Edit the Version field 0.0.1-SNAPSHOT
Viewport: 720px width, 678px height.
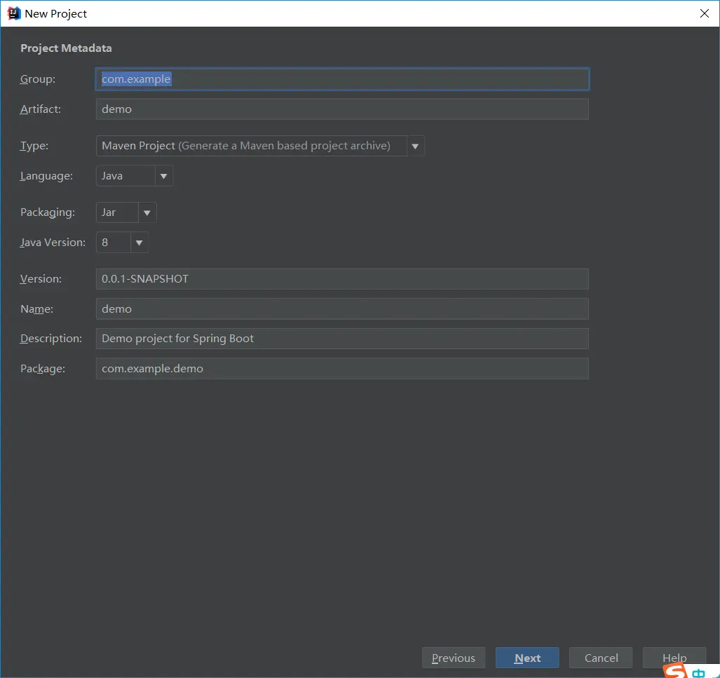(342, 279)
